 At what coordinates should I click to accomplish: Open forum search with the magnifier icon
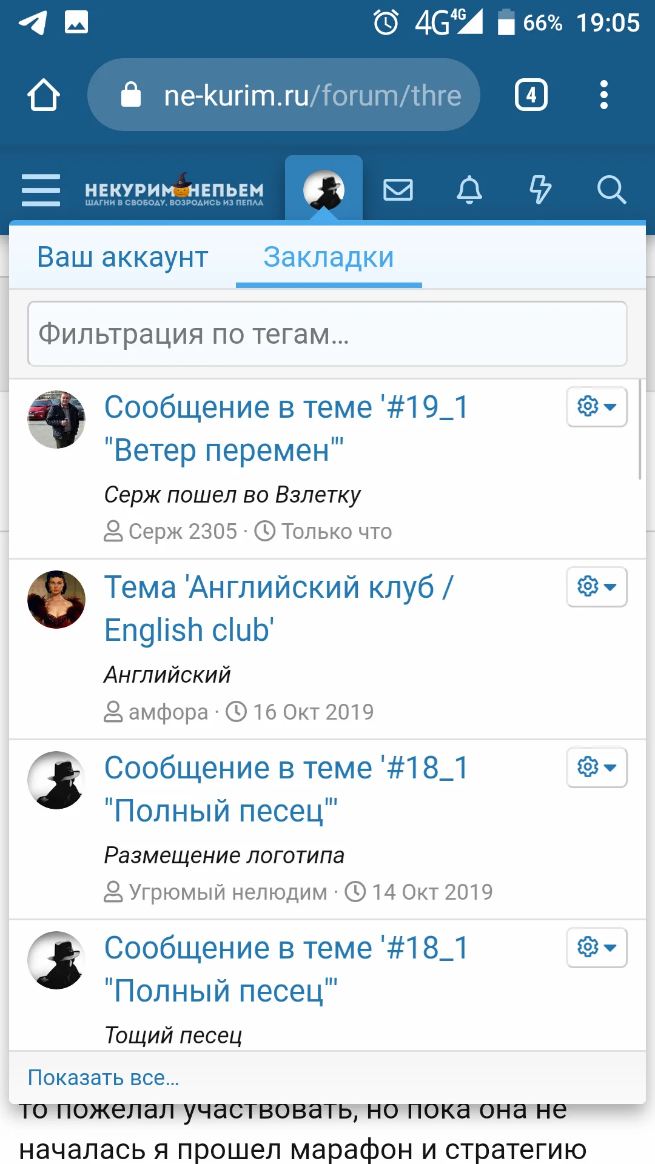613,189
